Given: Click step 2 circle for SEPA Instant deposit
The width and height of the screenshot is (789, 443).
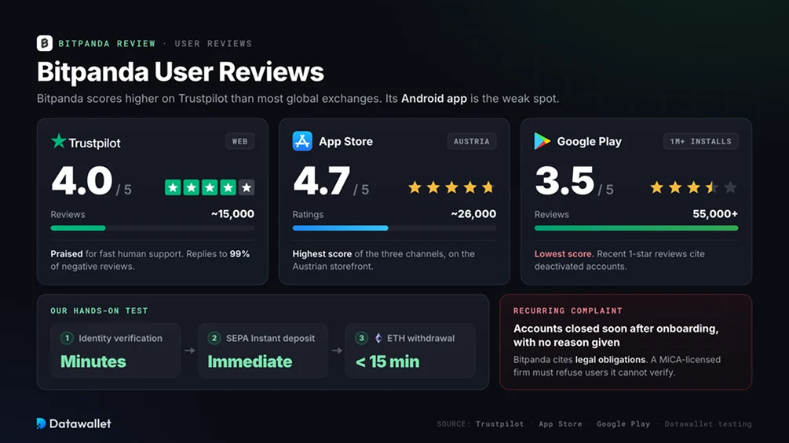Looking at the screenshot, I should 214,338.
